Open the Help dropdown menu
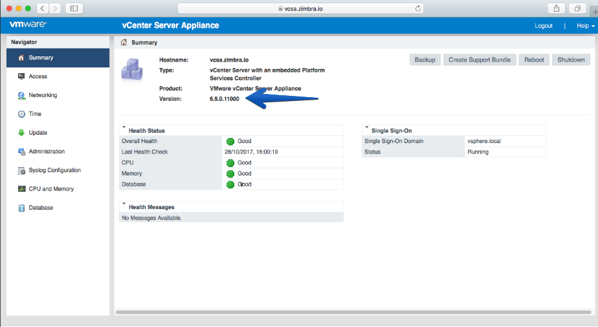 [x=586, y=26]
